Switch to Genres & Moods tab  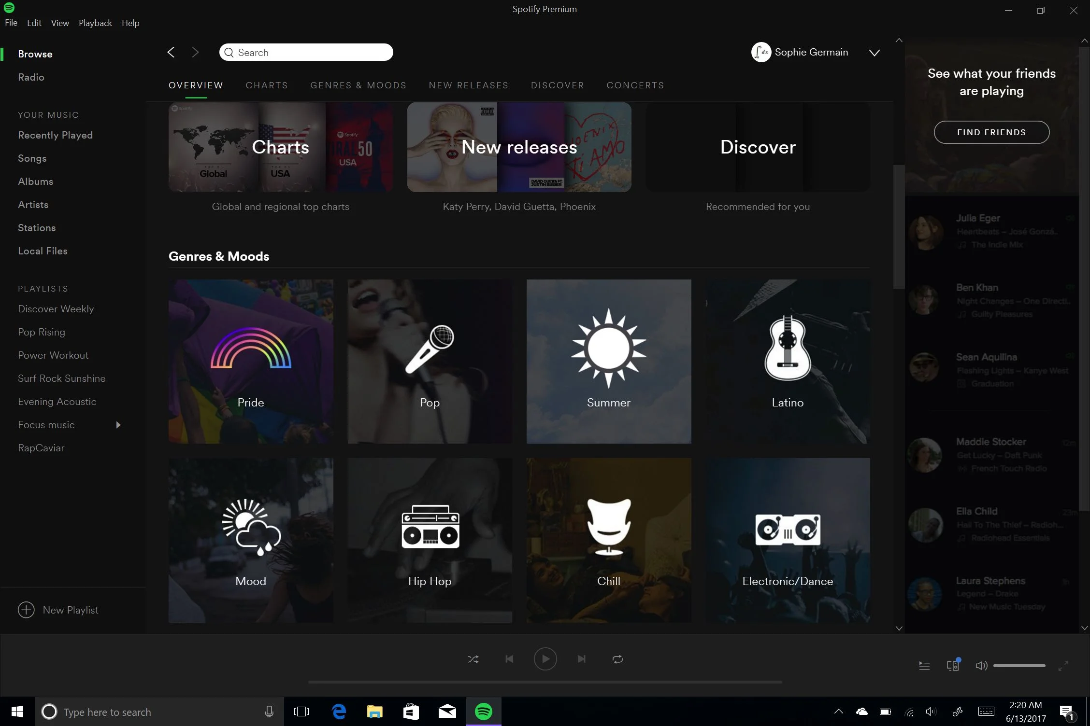point(358,85)
